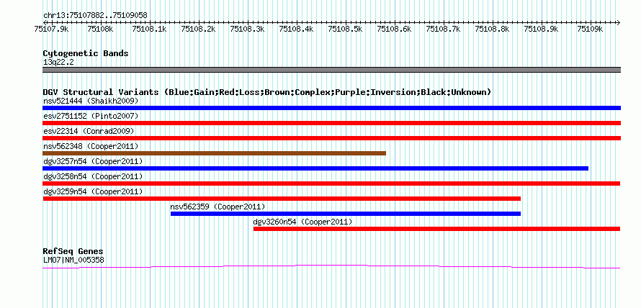Select the red esv22314 loss bar

(331, 138)
